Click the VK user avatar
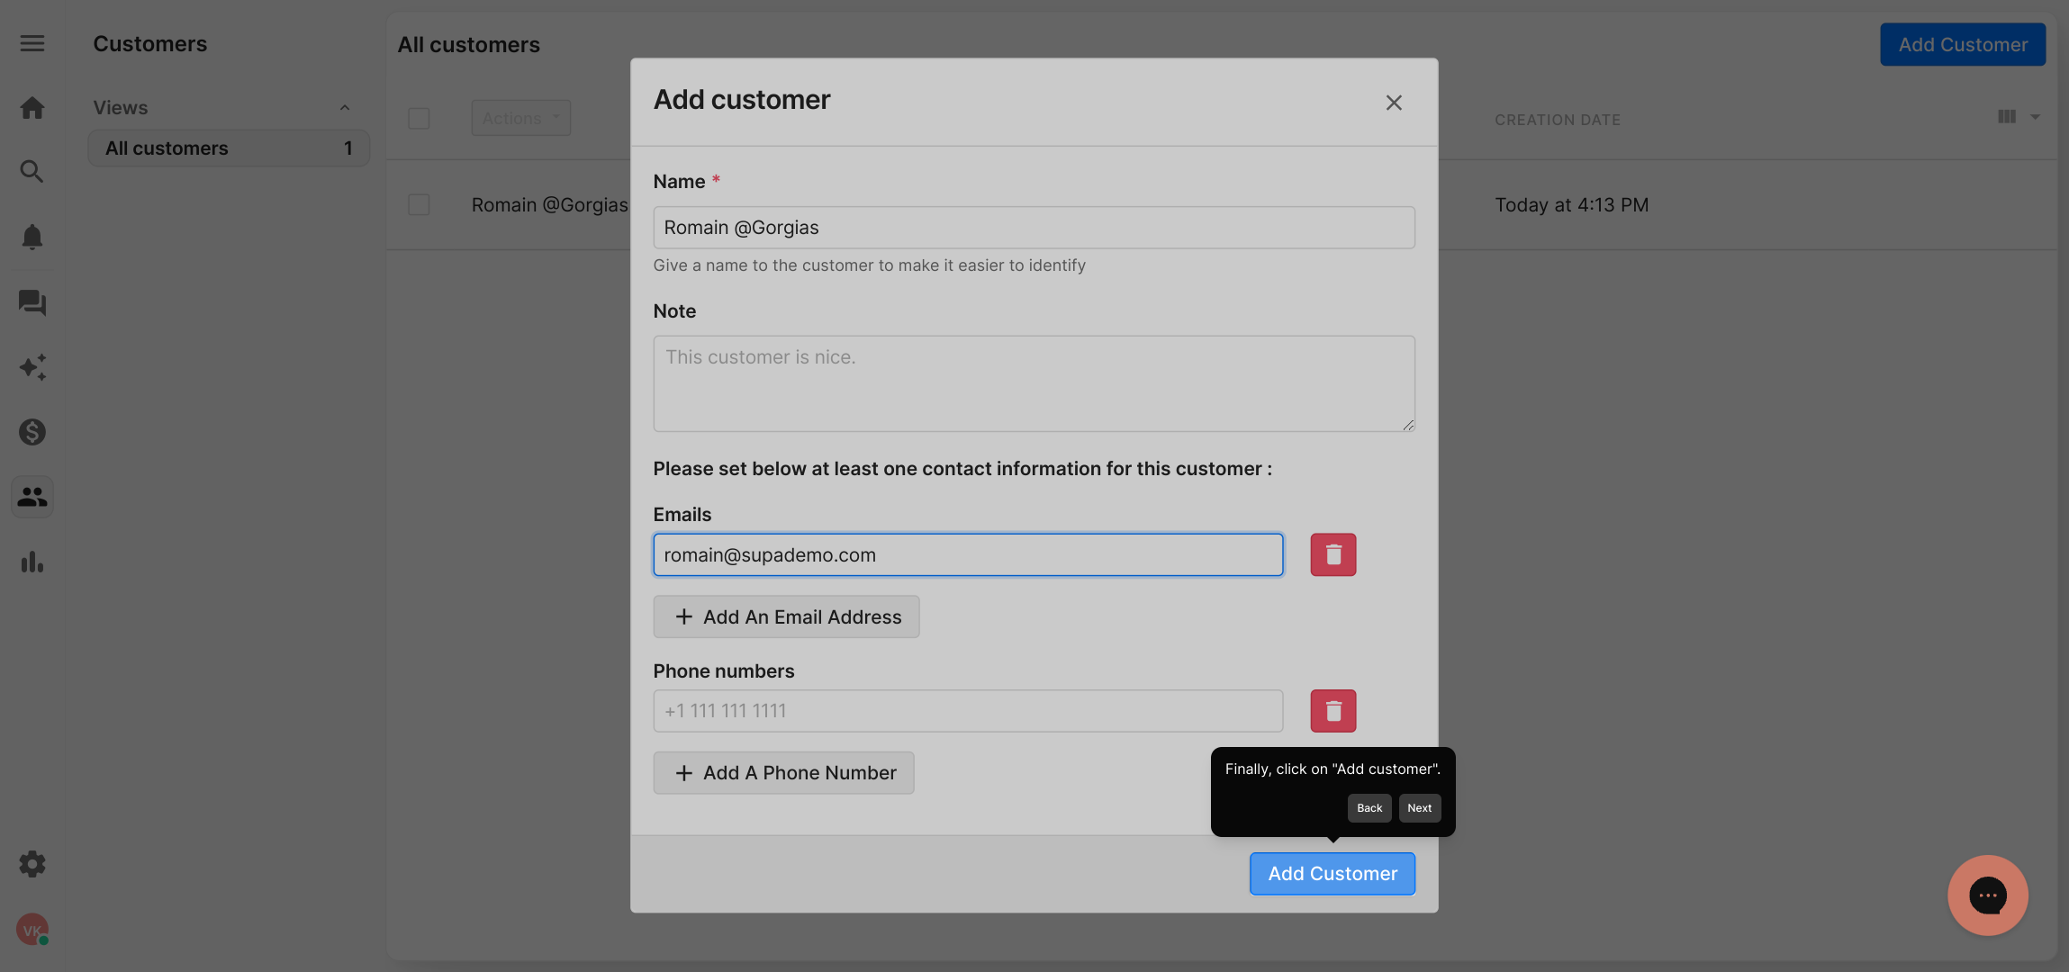 pyautogui.click(x=32, y=930)
